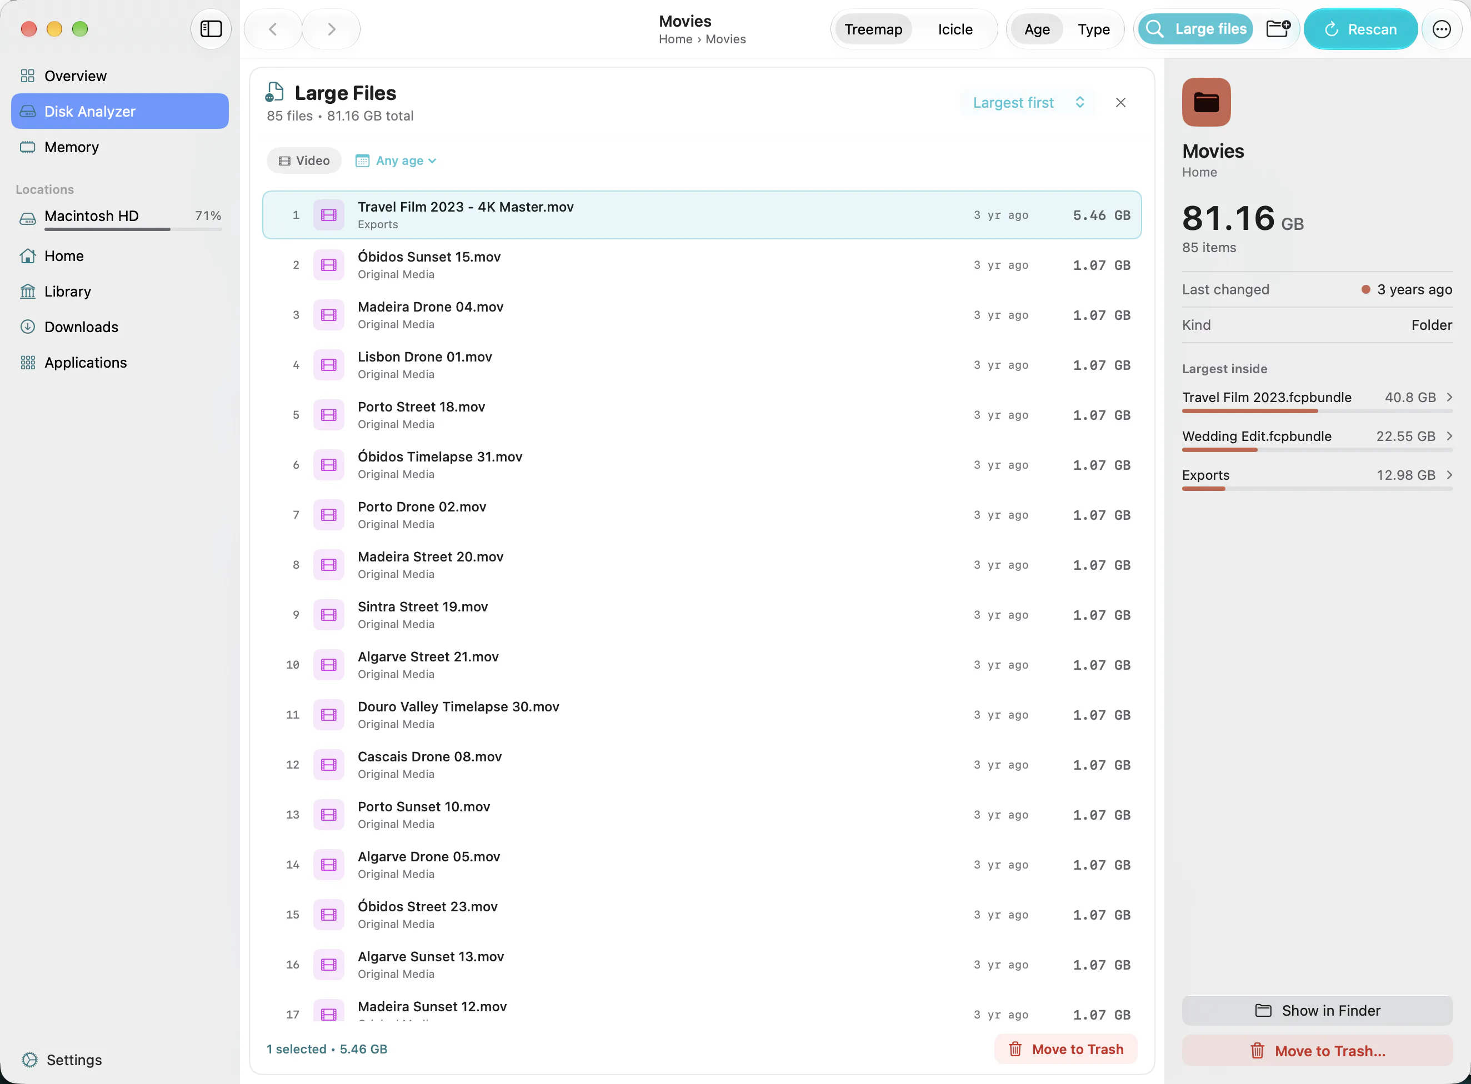Click the Home breadcrumb link
1471x1084 pixels.
676,39
